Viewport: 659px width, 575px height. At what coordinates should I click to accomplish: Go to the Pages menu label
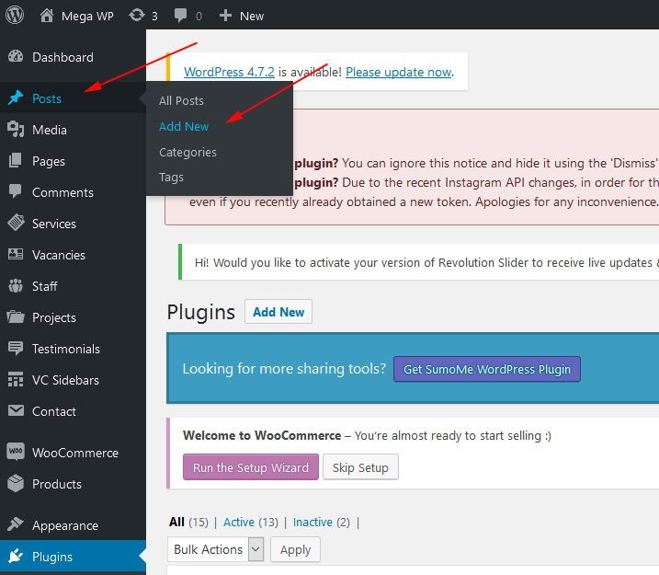click(x=49, y=161)
